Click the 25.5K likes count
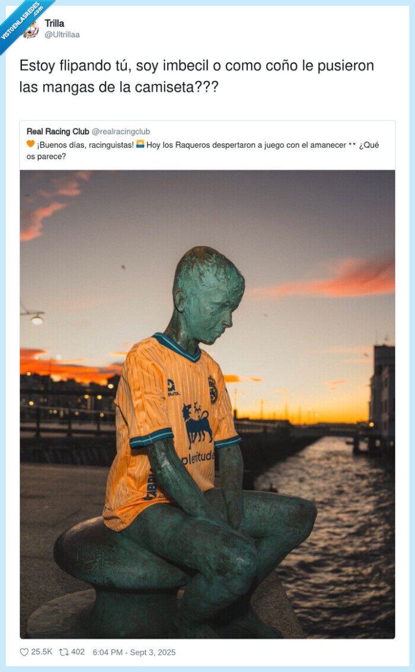415x672 pixels. coord(41,652)
